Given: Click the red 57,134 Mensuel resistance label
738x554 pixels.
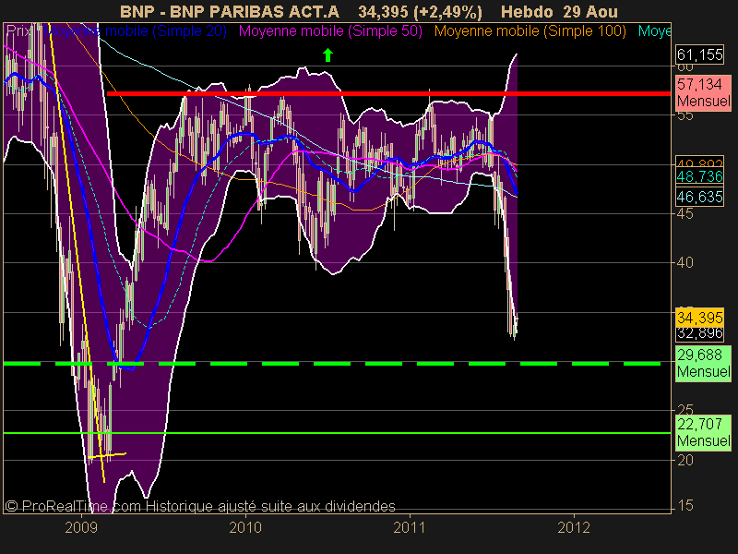Looking at the screenshot, I should 703,93.
